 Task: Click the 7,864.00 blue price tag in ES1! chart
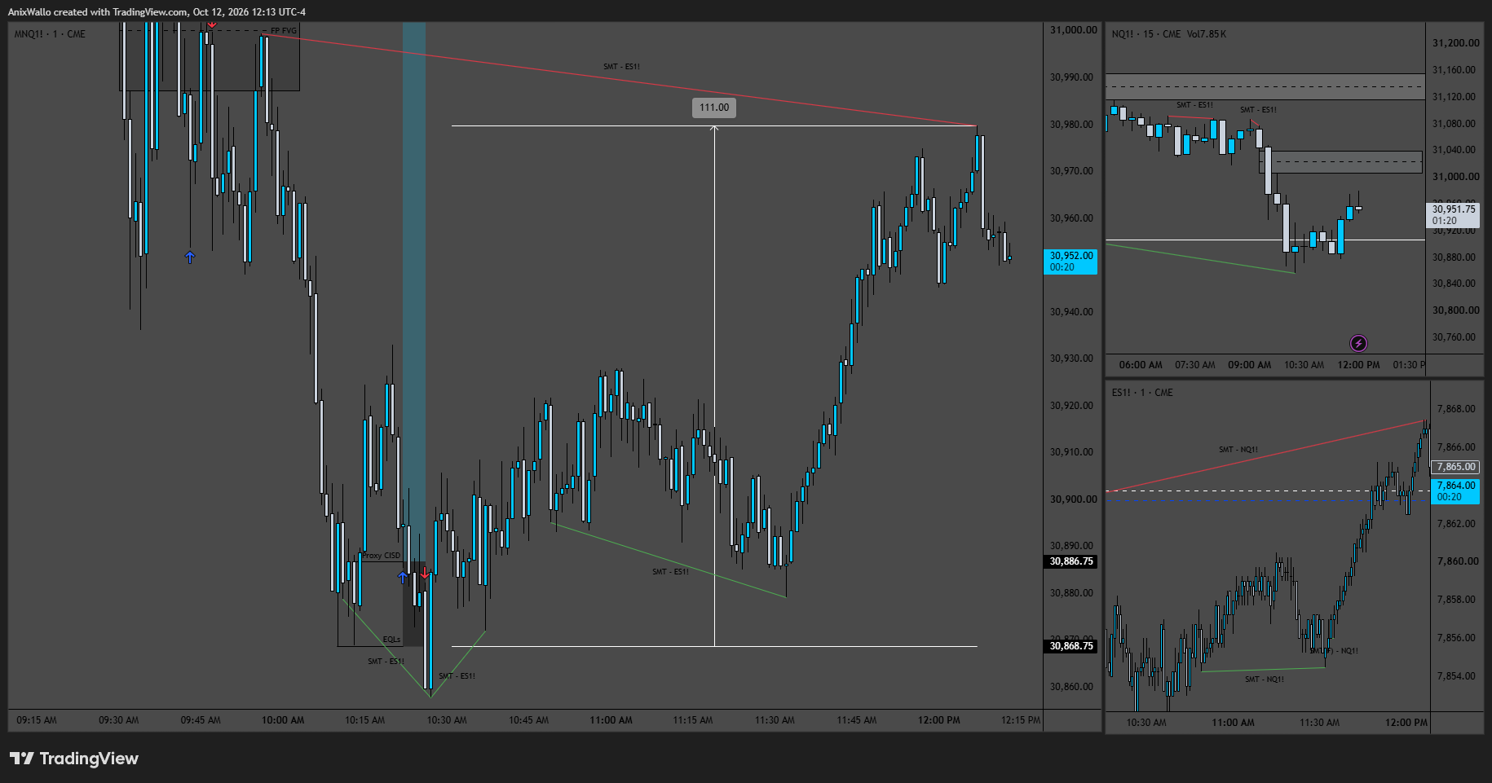pos(1455,491)
